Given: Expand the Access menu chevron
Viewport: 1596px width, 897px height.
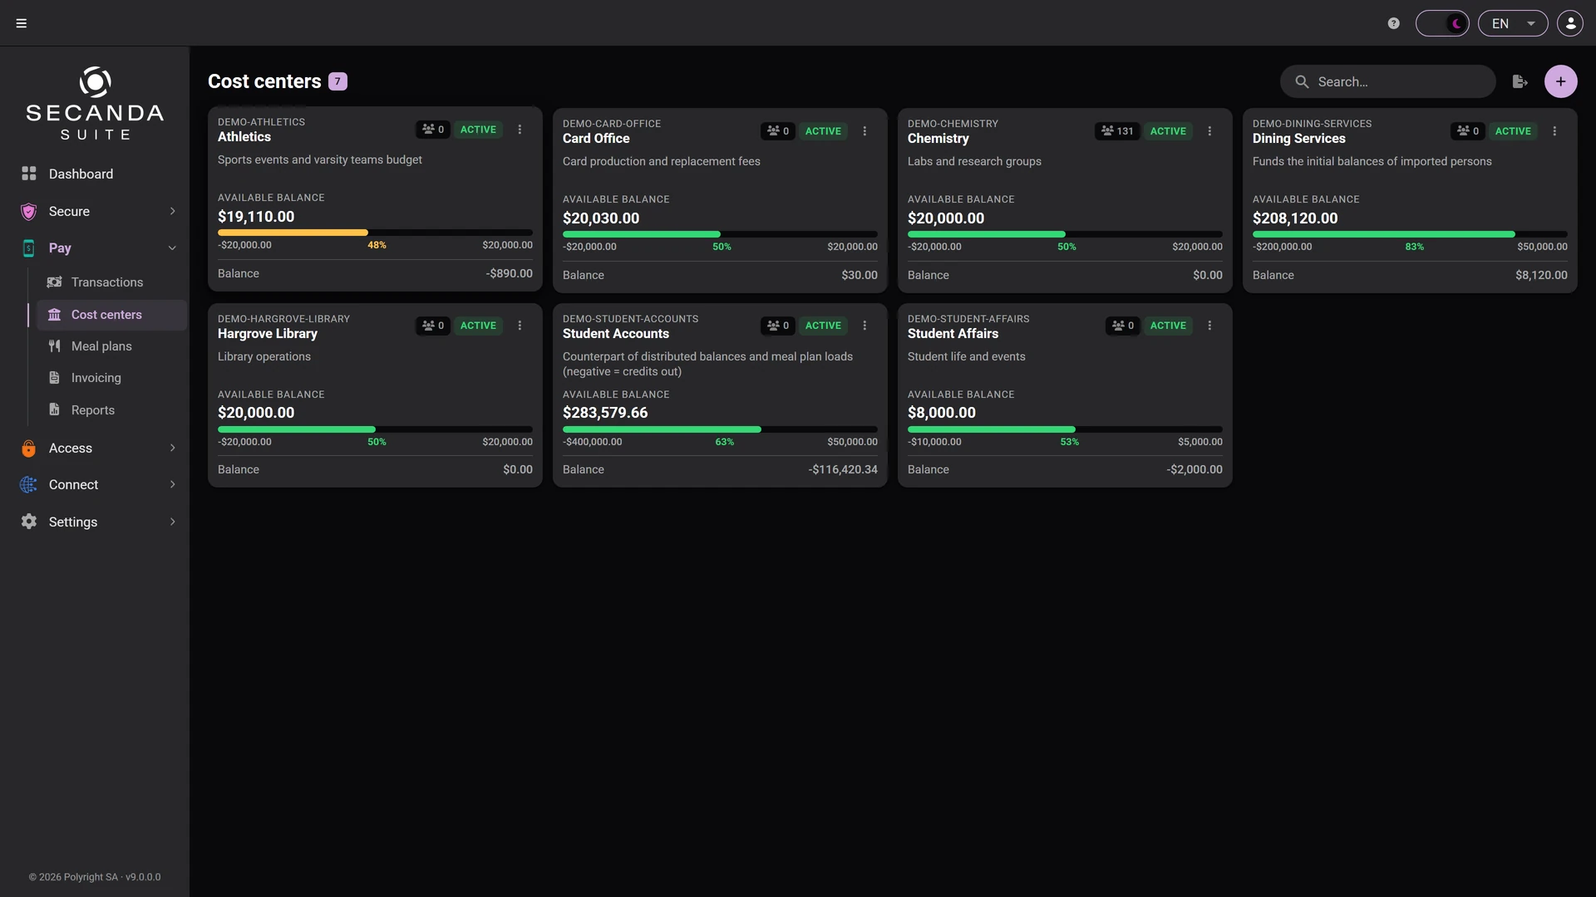Looking at the screenshot, I should click(x=172, y=448).
